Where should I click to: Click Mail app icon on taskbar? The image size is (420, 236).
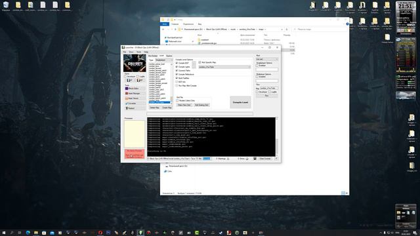(52, 233)
